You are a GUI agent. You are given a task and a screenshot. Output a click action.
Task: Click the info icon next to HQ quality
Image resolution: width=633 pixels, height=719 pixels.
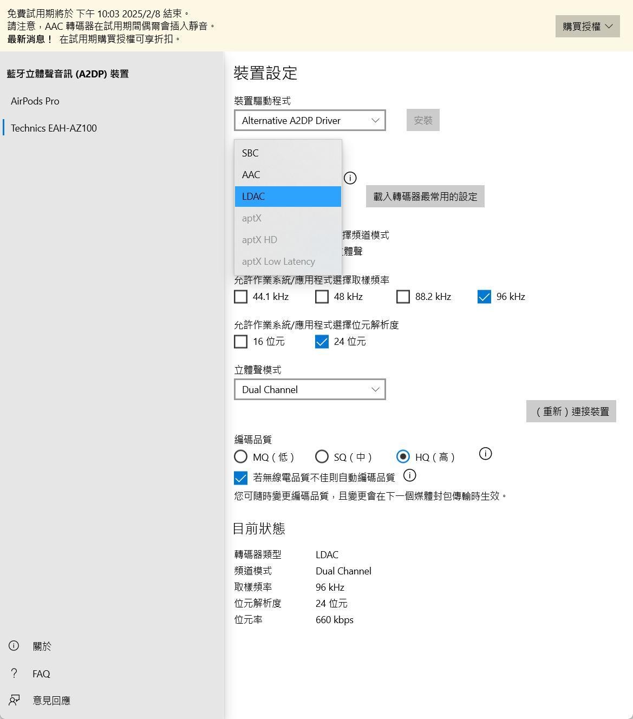pyautogui.click(x=485, y=454)
